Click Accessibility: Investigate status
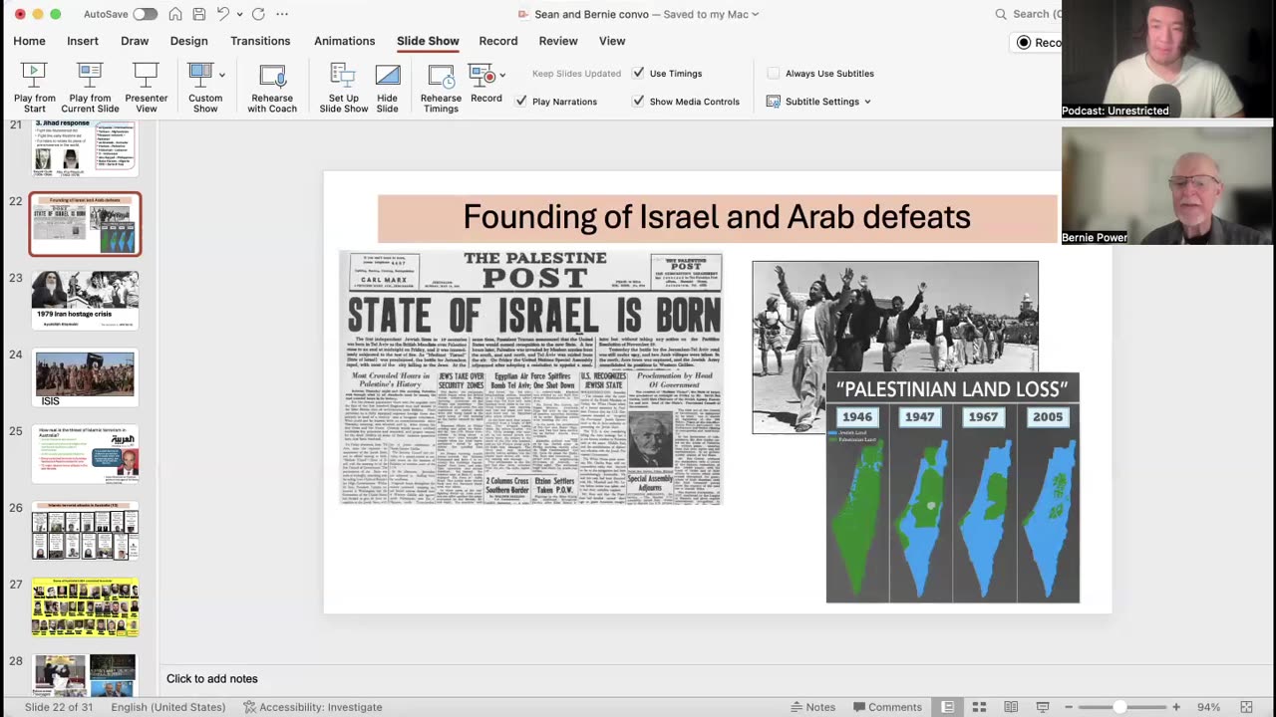The height and width of the screenshot is (717, 1276). 313,707
